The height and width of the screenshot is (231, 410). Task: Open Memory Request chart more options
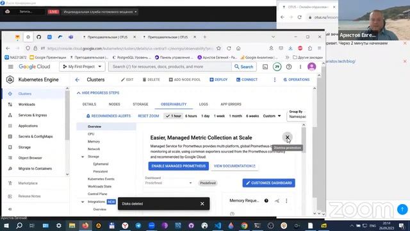coord(286,201)
